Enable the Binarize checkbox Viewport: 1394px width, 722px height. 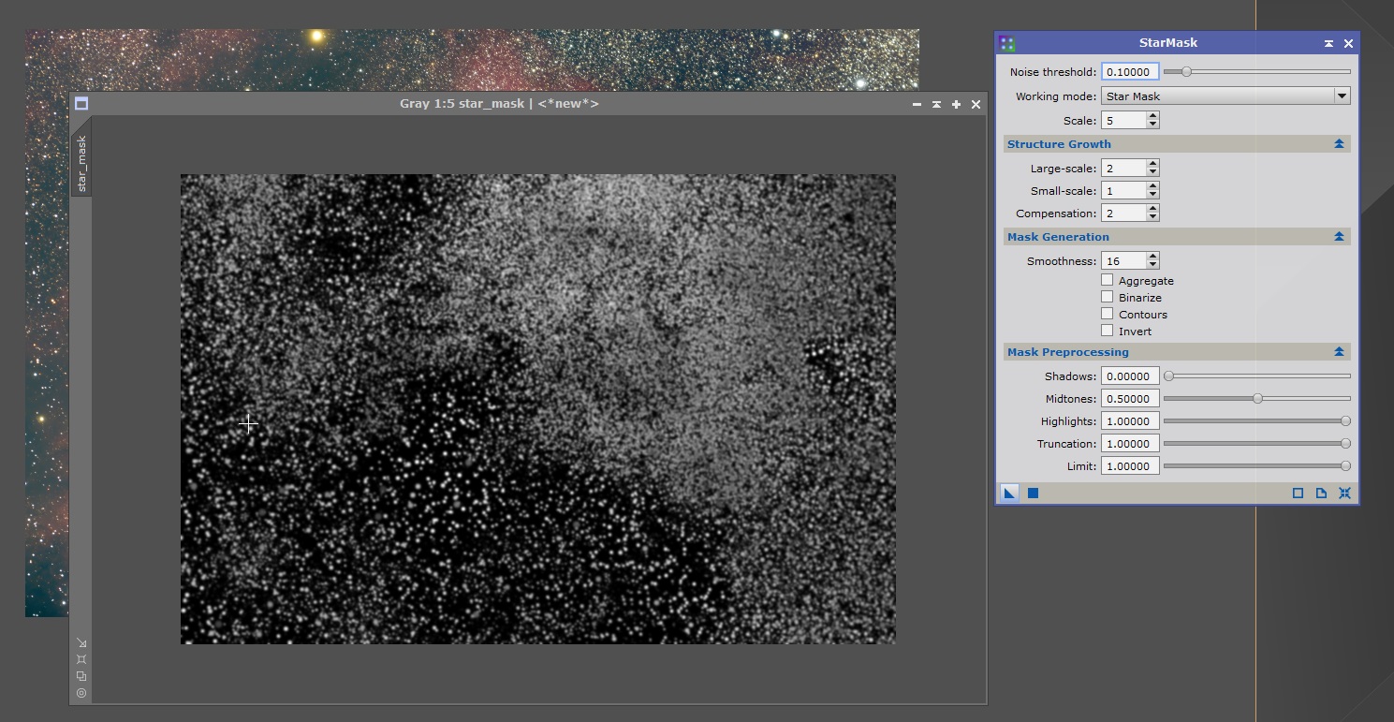click(x=1108, y=297)
